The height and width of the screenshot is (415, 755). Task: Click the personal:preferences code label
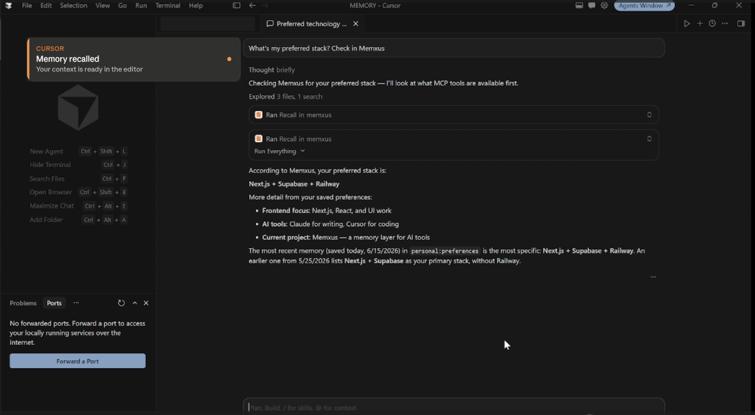click(x=445, y=251)
